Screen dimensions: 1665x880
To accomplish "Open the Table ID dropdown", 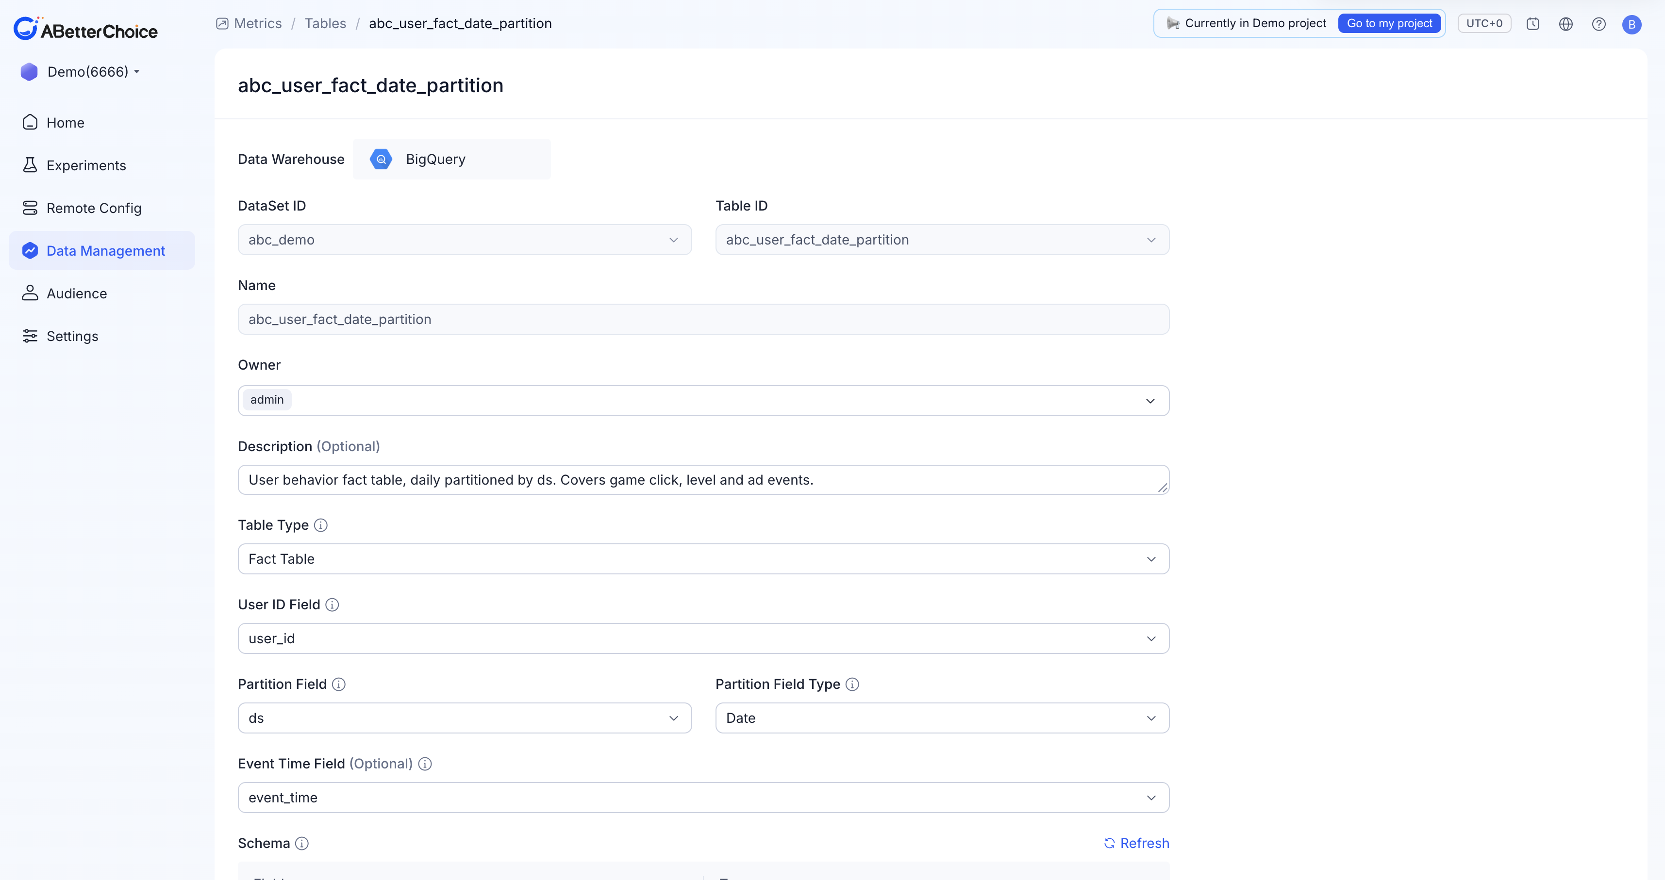I will pos(942,240).
